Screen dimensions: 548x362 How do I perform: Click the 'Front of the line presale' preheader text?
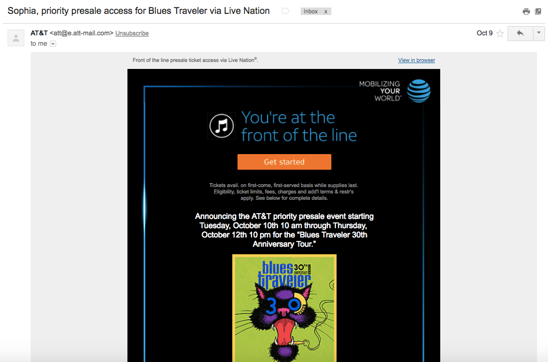pyautogui.click(x=195, y=60)
